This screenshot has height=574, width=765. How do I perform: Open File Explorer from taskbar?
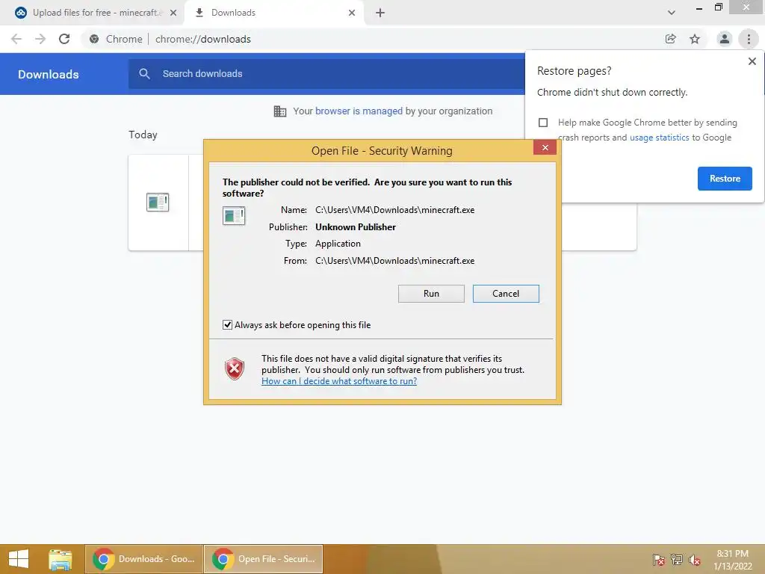click(61, 559)
